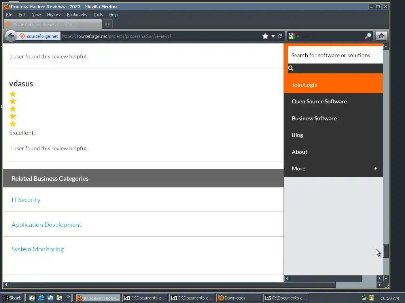Click the bottom horizontal scrollbar thumb
The image size is (405, 303).
pos(172,285)
